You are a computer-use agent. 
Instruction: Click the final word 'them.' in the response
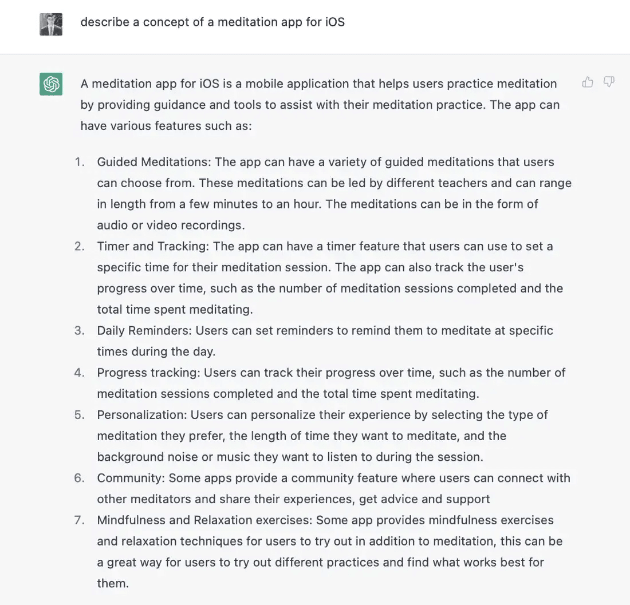point(113,583)
